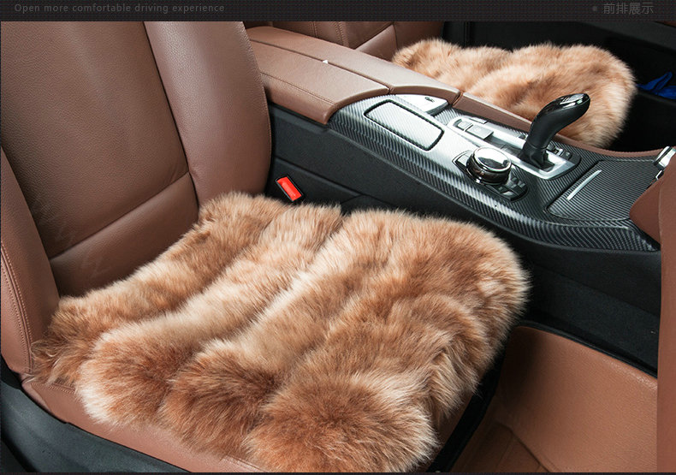Open the carbon fiber storage compartment lid
The height and width of the screenshot is (475, 676).
[x=403, y=124]
